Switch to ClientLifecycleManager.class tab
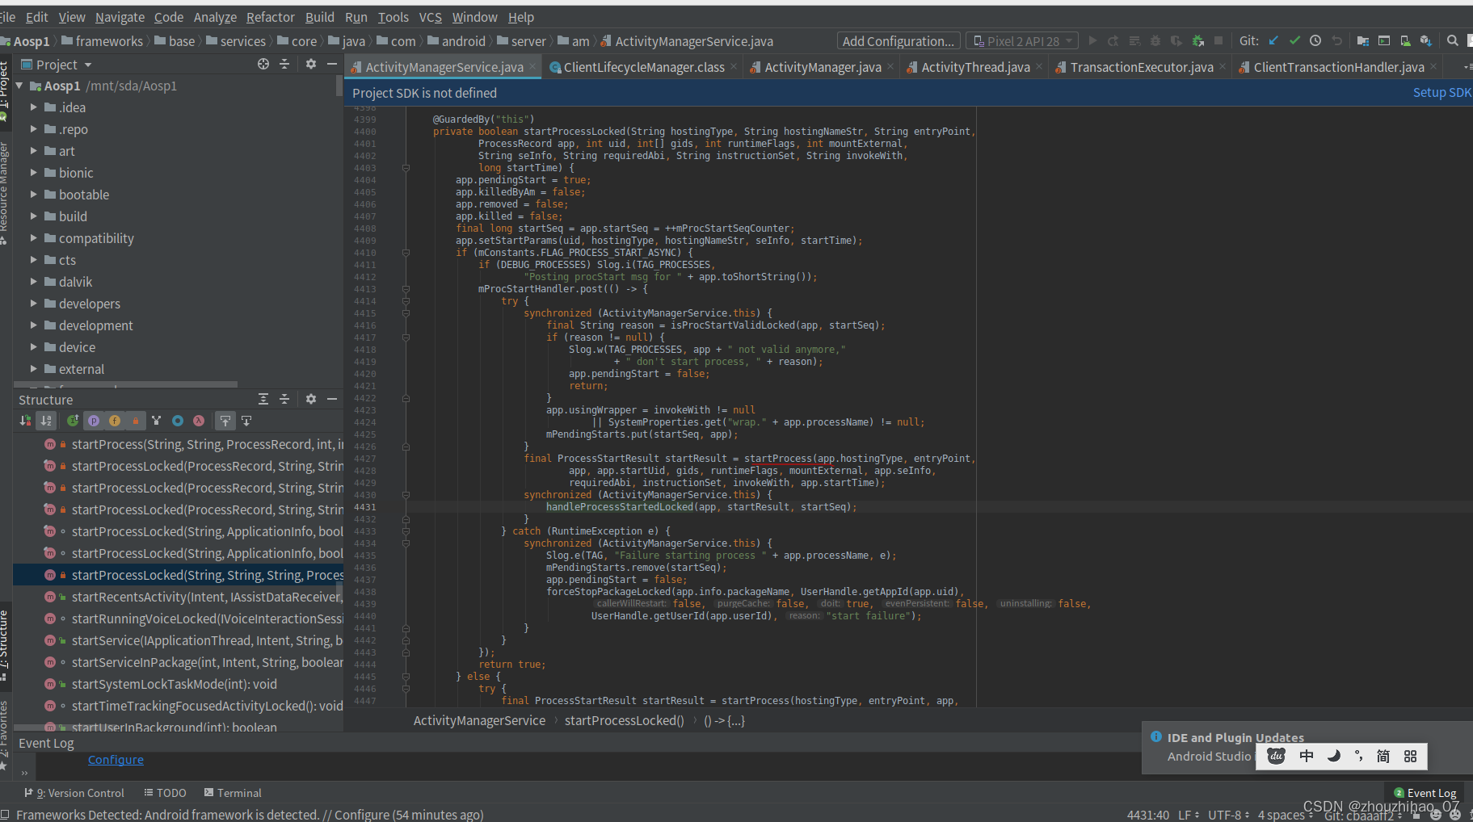The image size is (1473, 822). [643, 67]
